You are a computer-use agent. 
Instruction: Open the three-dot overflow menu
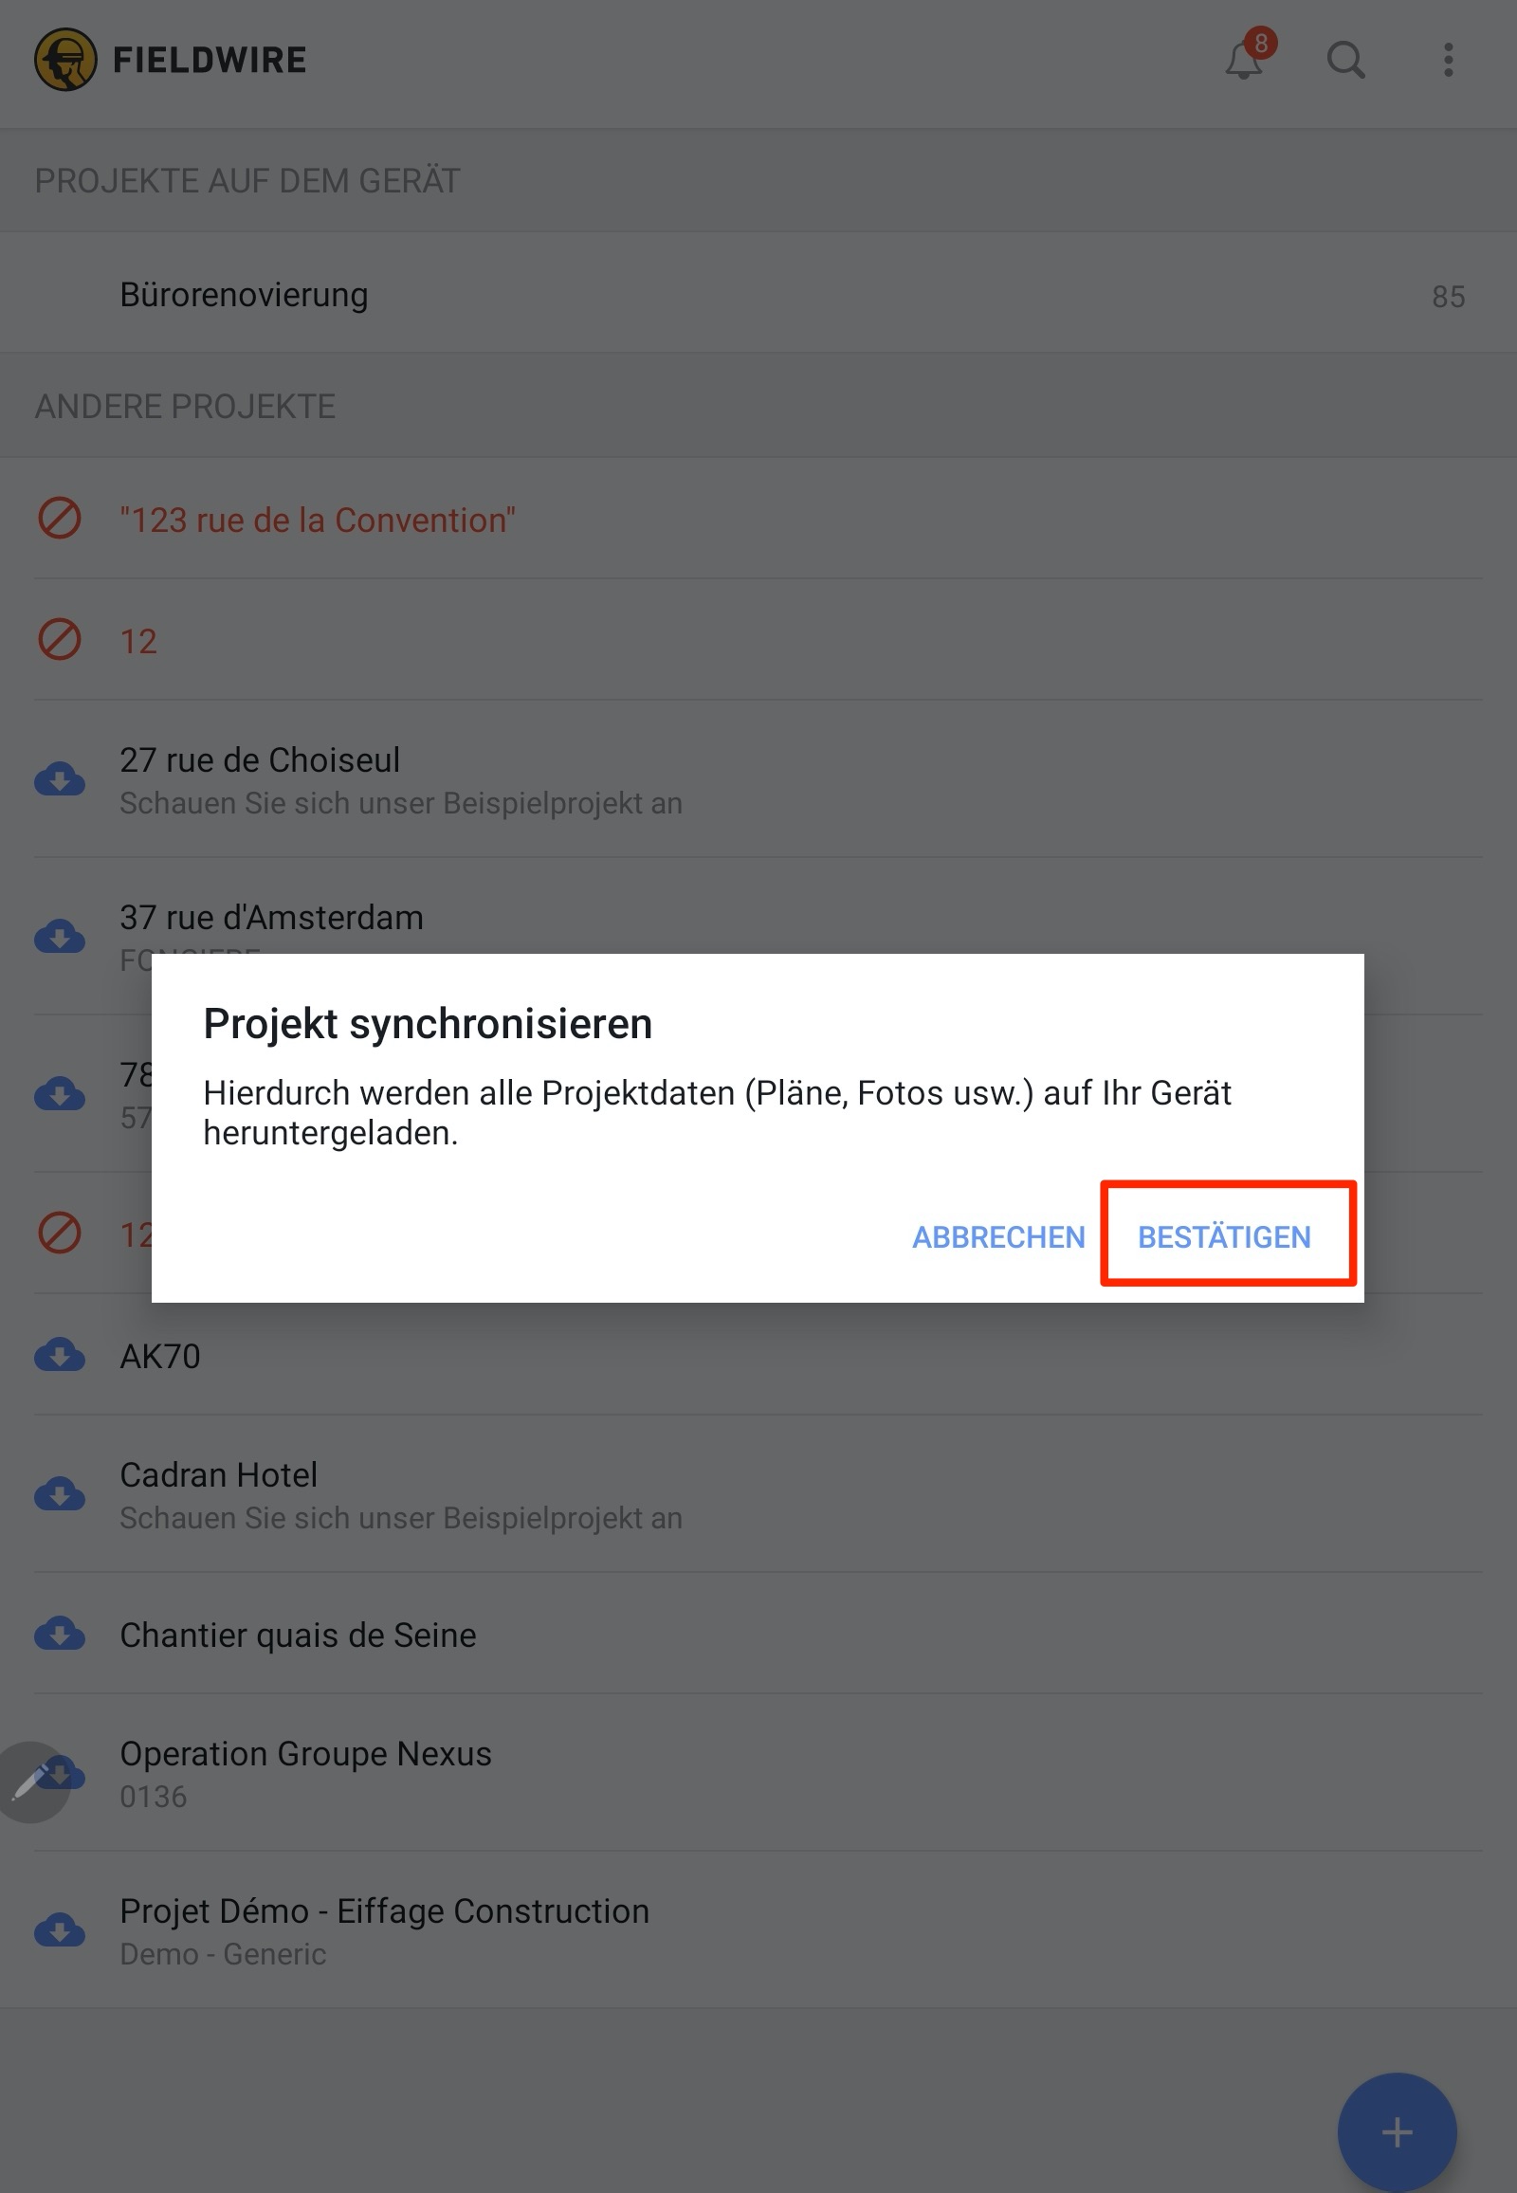tap(1448, 60)
